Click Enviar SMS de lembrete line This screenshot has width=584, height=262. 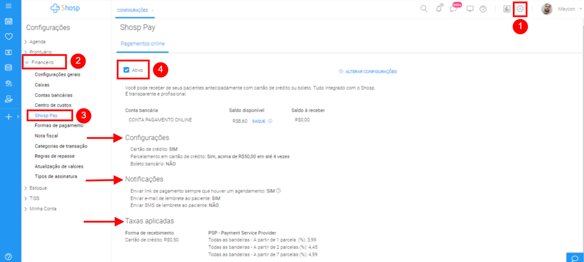point(174,205)
